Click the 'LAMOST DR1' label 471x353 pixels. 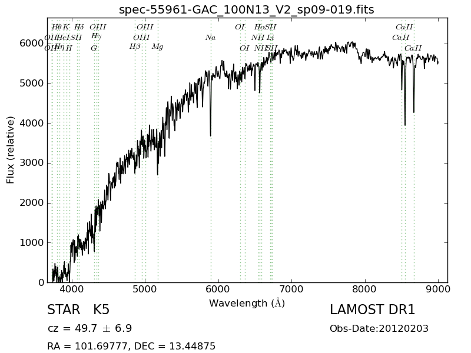click(x=372, y=309)
